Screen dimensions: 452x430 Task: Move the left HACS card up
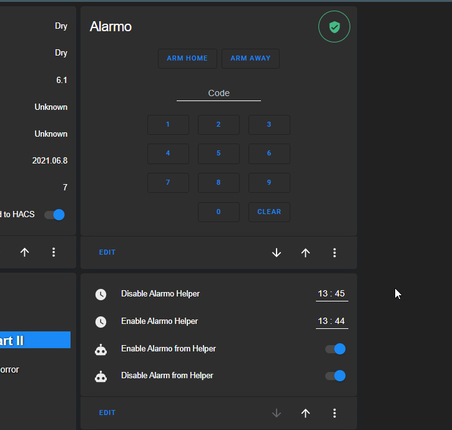(24, 252)
